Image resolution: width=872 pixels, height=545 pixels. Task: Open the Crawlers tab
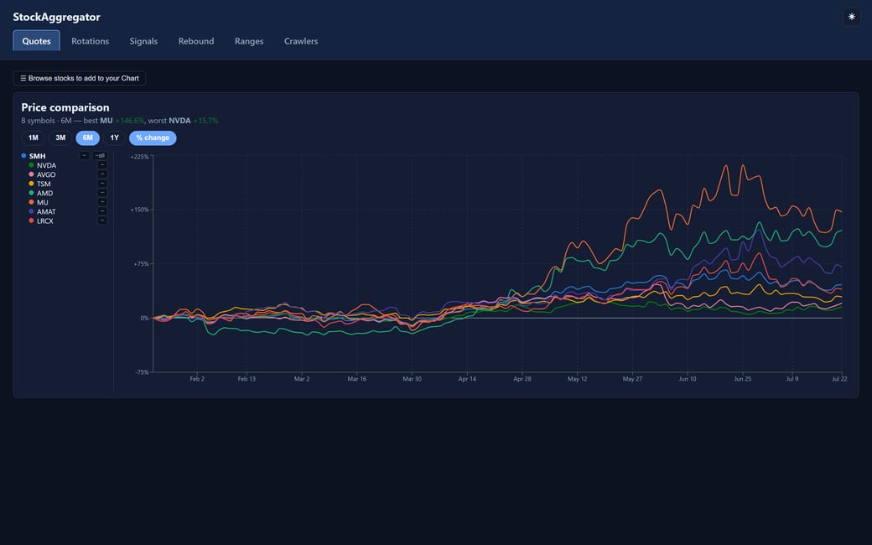point(301,41)
